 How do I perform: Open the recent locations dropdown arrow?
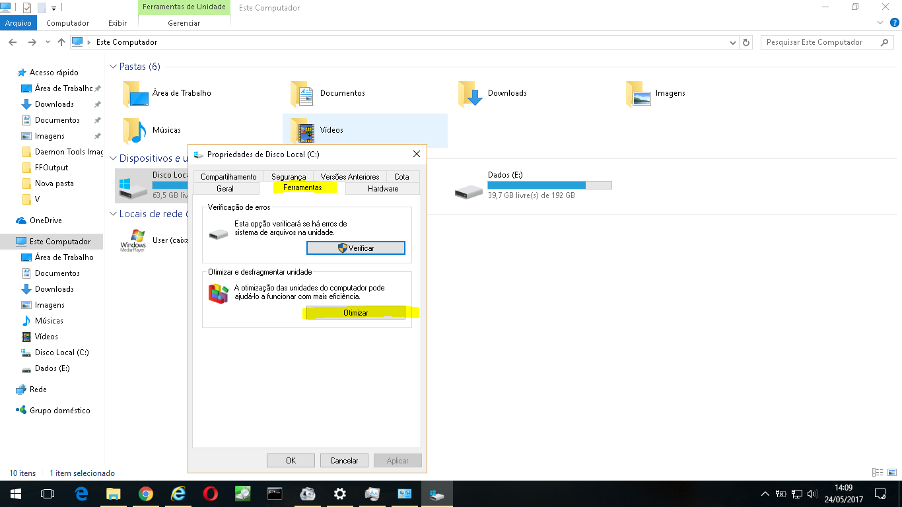tap(48, 42)
